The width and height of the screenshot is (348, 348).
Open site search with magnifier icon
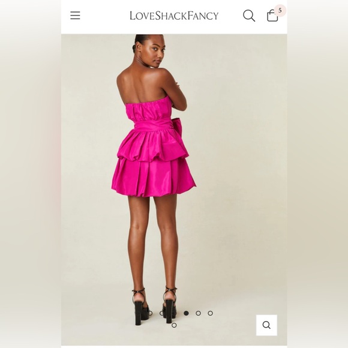[x=249, y=16]
